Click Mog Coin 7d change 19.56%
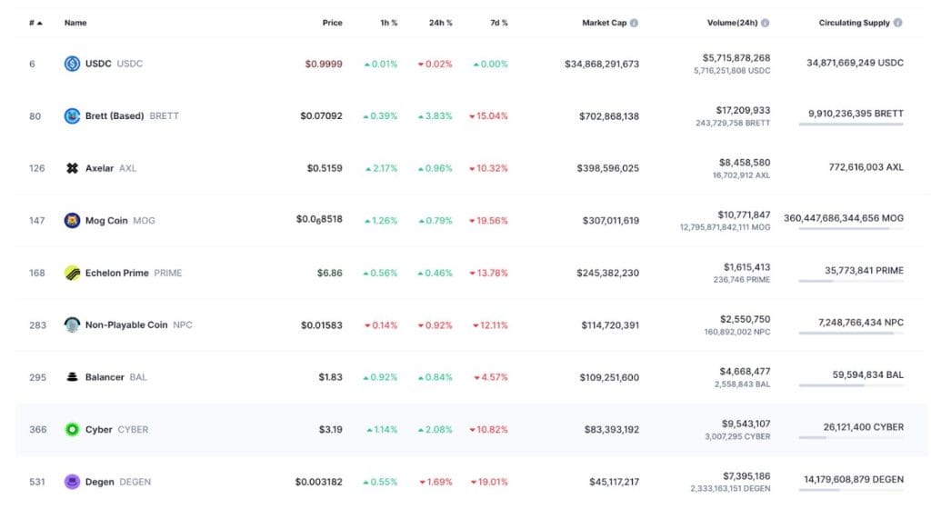 488,221
